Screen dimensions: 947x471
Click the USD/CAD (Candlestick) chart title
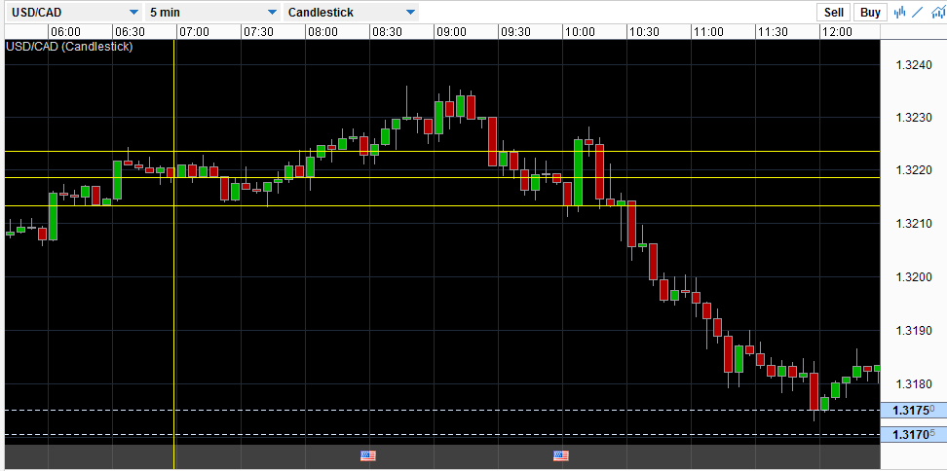(69, 47)
